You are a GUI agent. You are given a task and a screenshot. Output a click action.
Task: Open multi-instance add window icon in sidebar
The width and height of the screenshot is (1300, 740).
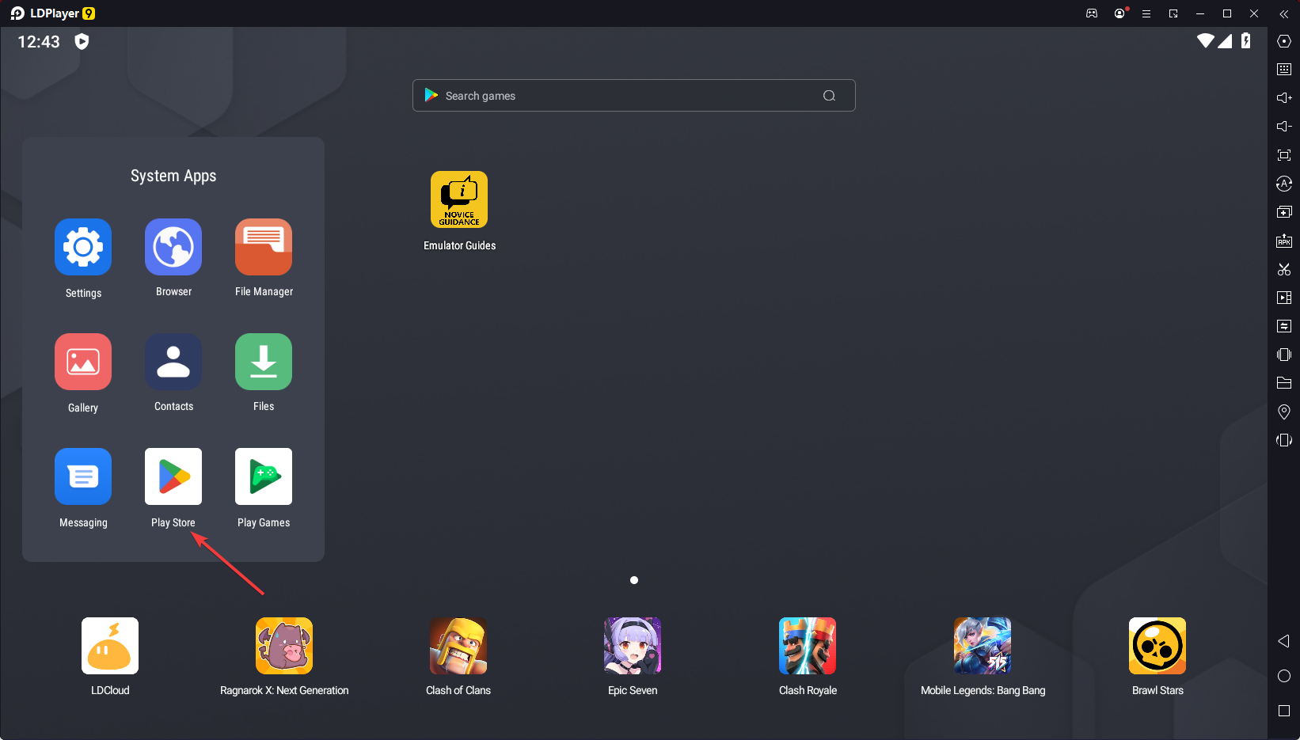coord(1284,212)
